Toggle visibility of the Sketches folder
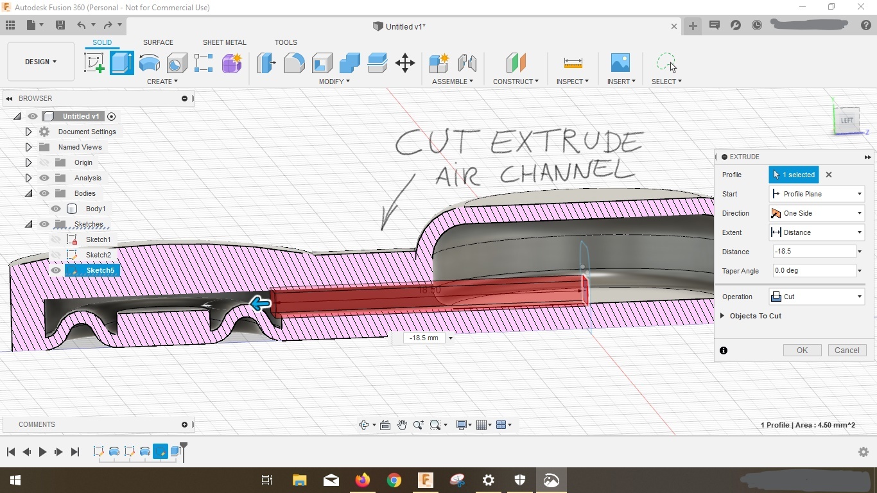877x493 pixels. (44, 224)
